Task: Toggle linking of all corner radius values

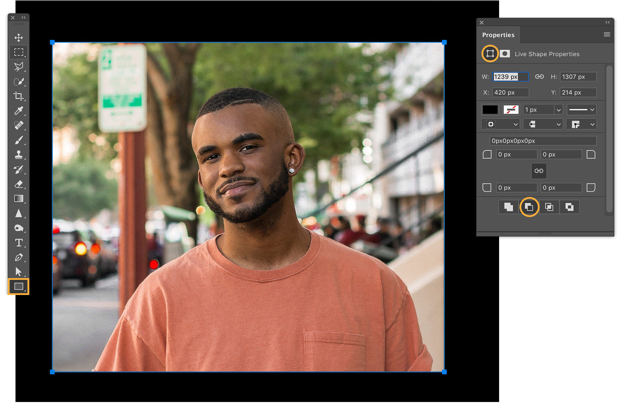Action: tap(539, 171)
